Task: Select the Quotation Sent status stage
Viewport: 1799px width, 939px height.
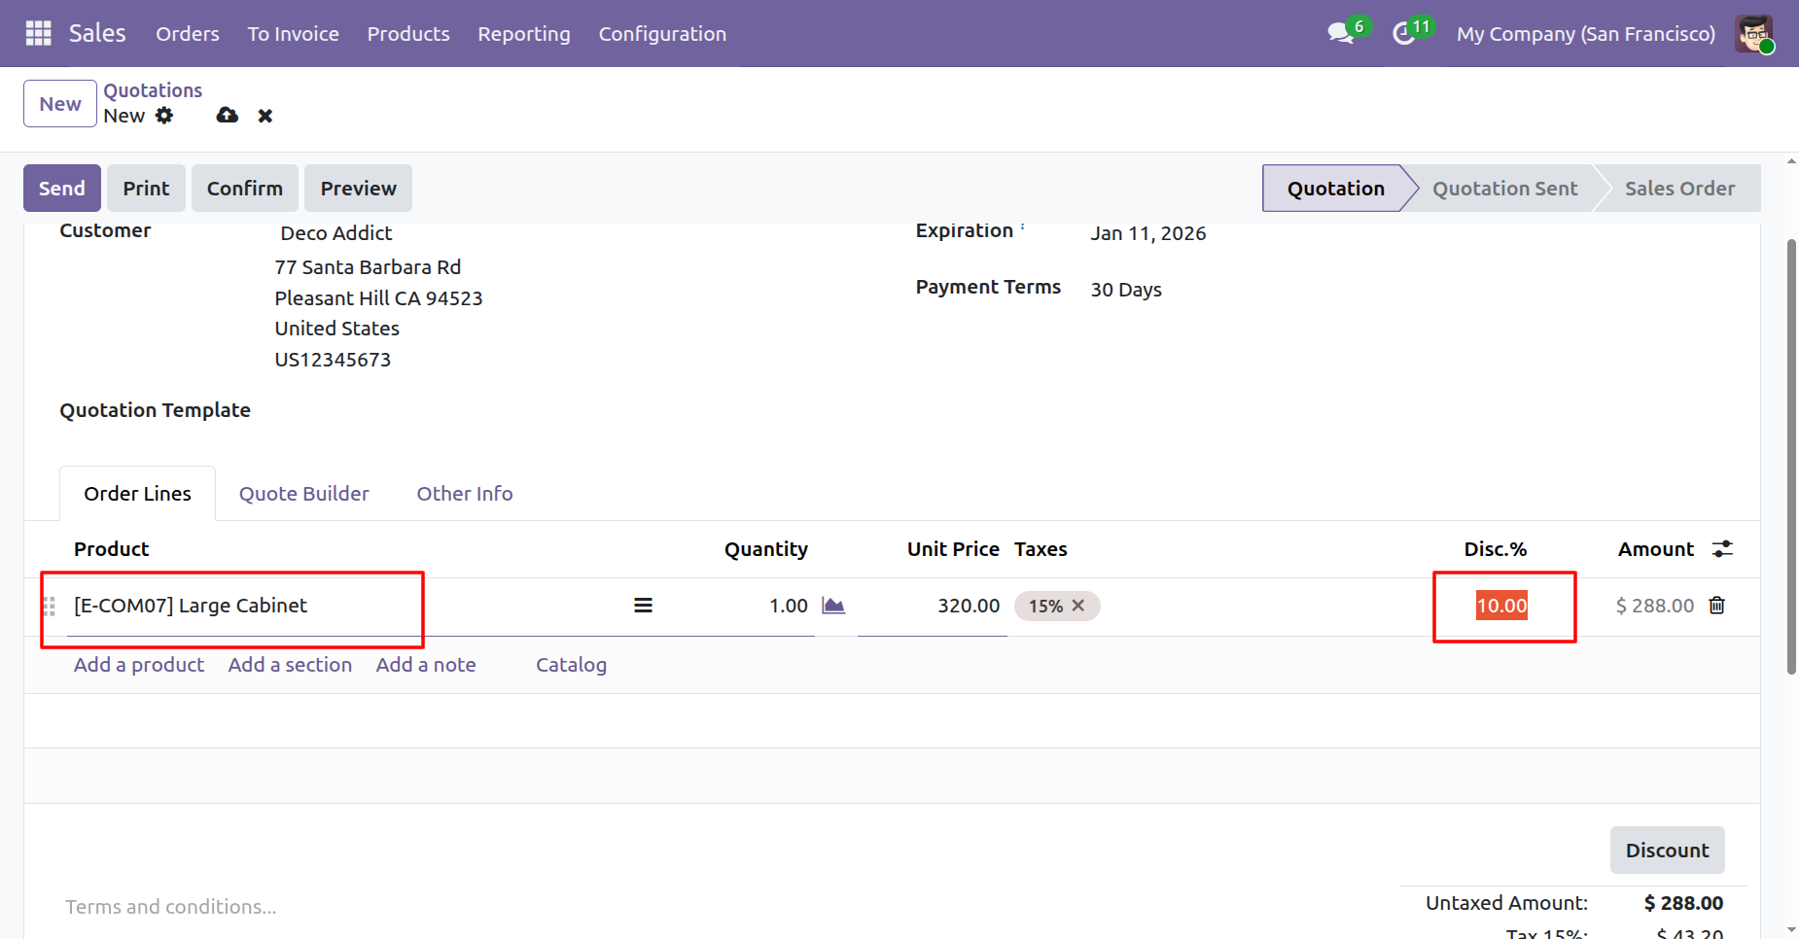Action: (1504, 189)
